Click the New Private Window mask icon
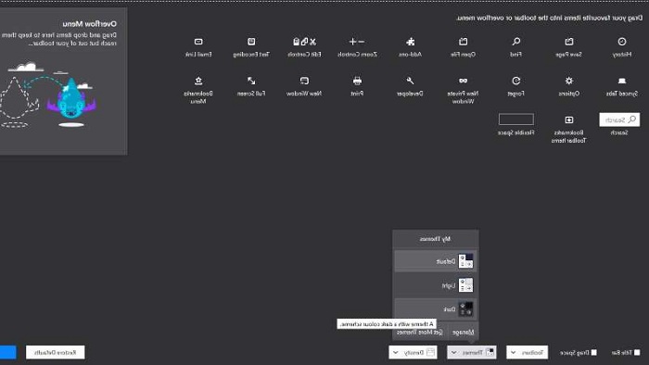This screenshot has width=649, height=365. point(464,81)
